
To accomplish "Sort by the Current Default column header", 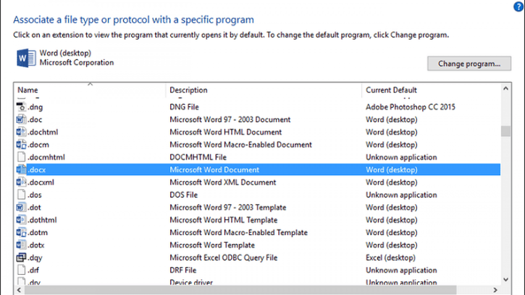I will (x=392, y=90).
